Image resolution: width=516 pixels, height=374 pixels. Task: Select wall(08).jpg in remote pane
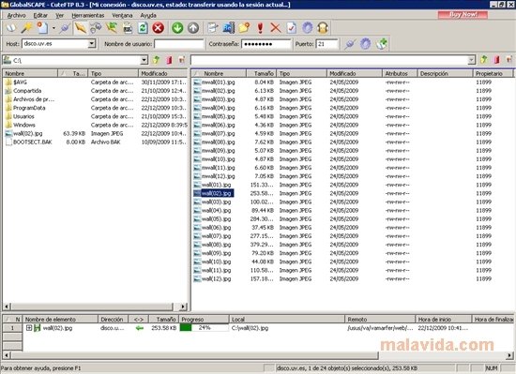216,245
